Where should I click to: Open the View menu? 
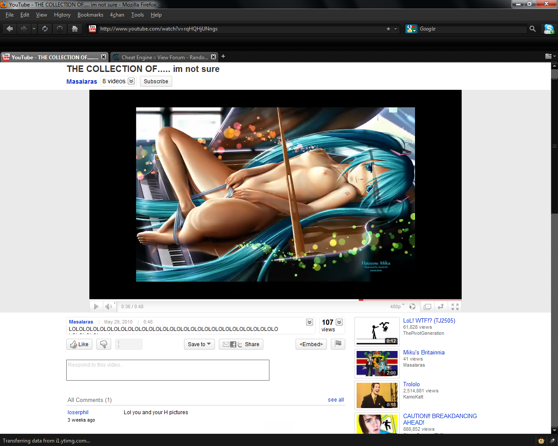click(x=41, y=15)
